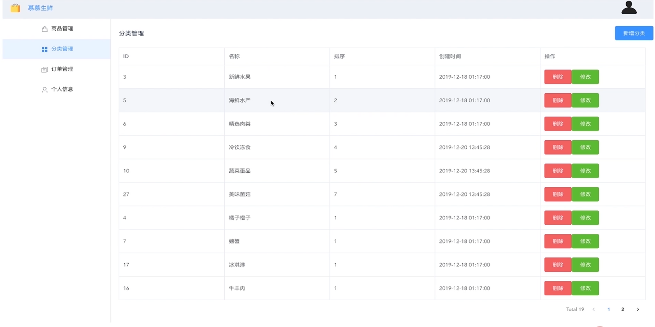Click the 海鲜水产 name cell

click(277, 100)
